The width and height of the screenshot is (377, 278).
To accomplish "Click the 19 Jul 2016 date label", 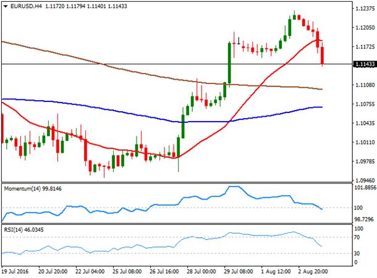I will (x=15, y=271).
